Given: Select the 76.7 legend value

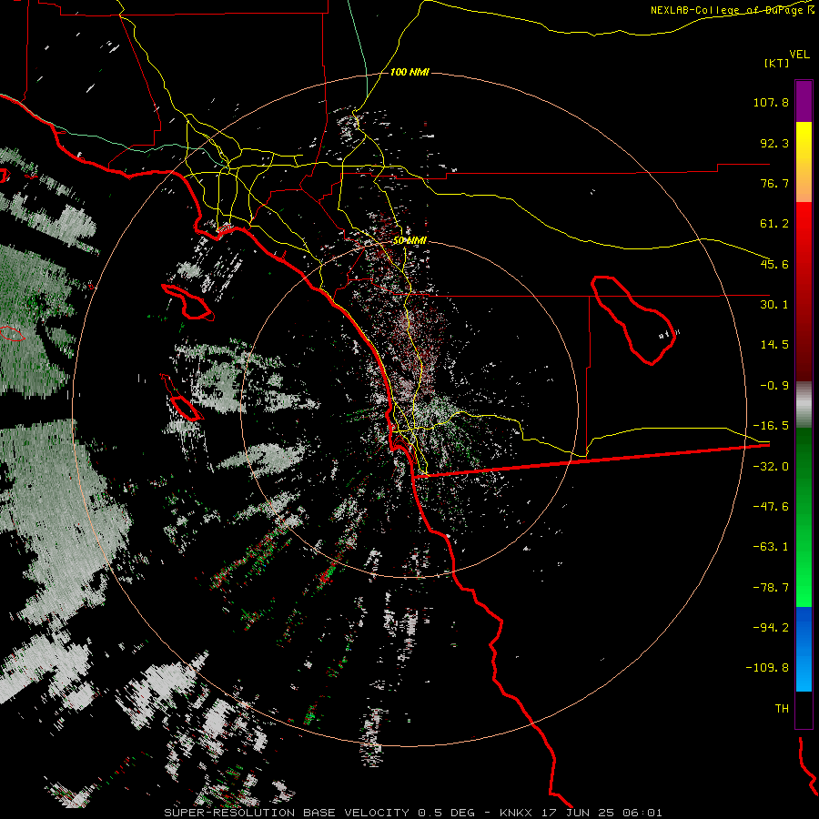Looking at the screenshot, I should 774,183.
